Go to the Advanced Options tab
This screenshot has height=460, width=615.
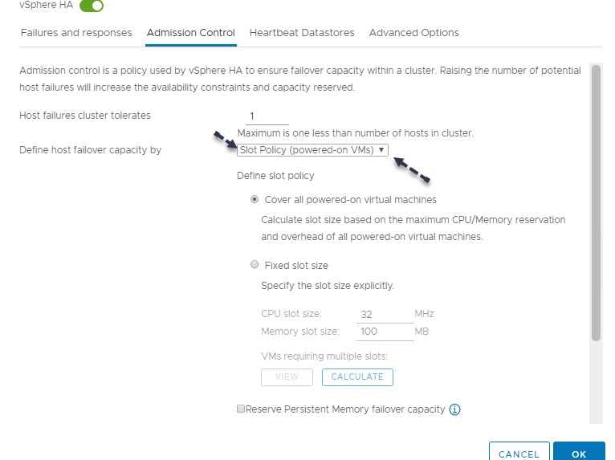[413, 33]
